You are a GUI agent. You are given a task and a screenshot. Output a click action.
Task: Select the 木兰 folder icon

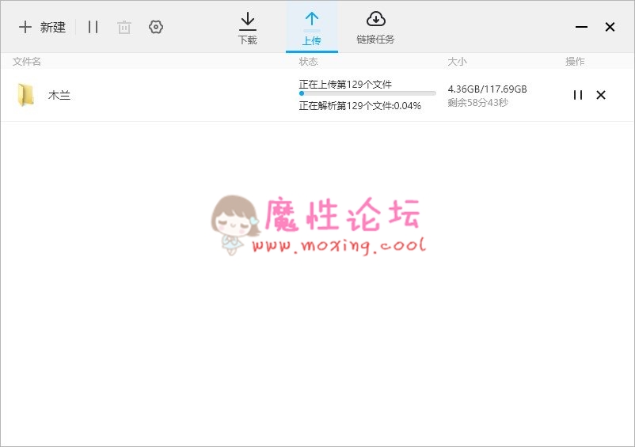click(26, 95)
